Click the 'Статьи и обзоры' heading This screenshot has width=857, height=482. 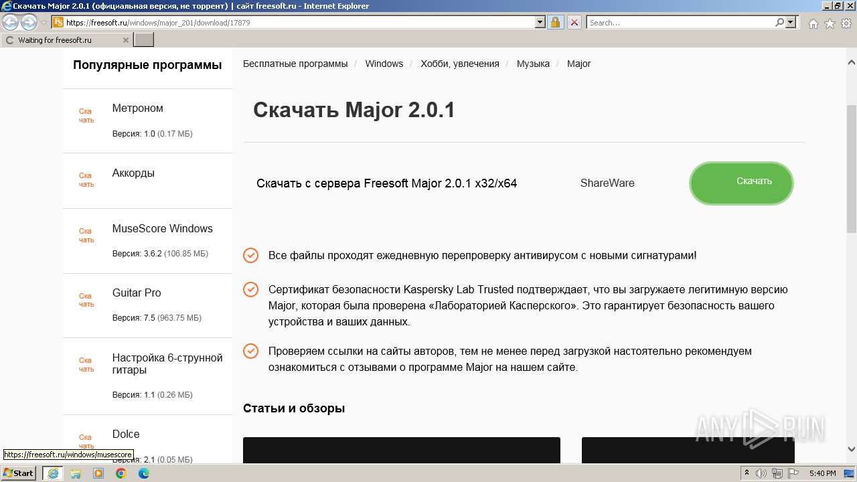coord(294,408)
